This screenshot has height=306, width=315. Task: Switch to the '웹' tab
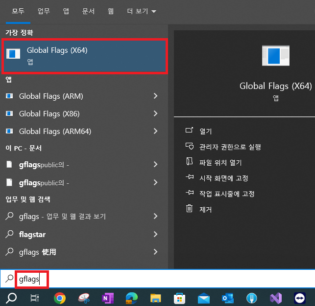click(x=111, y=11)
